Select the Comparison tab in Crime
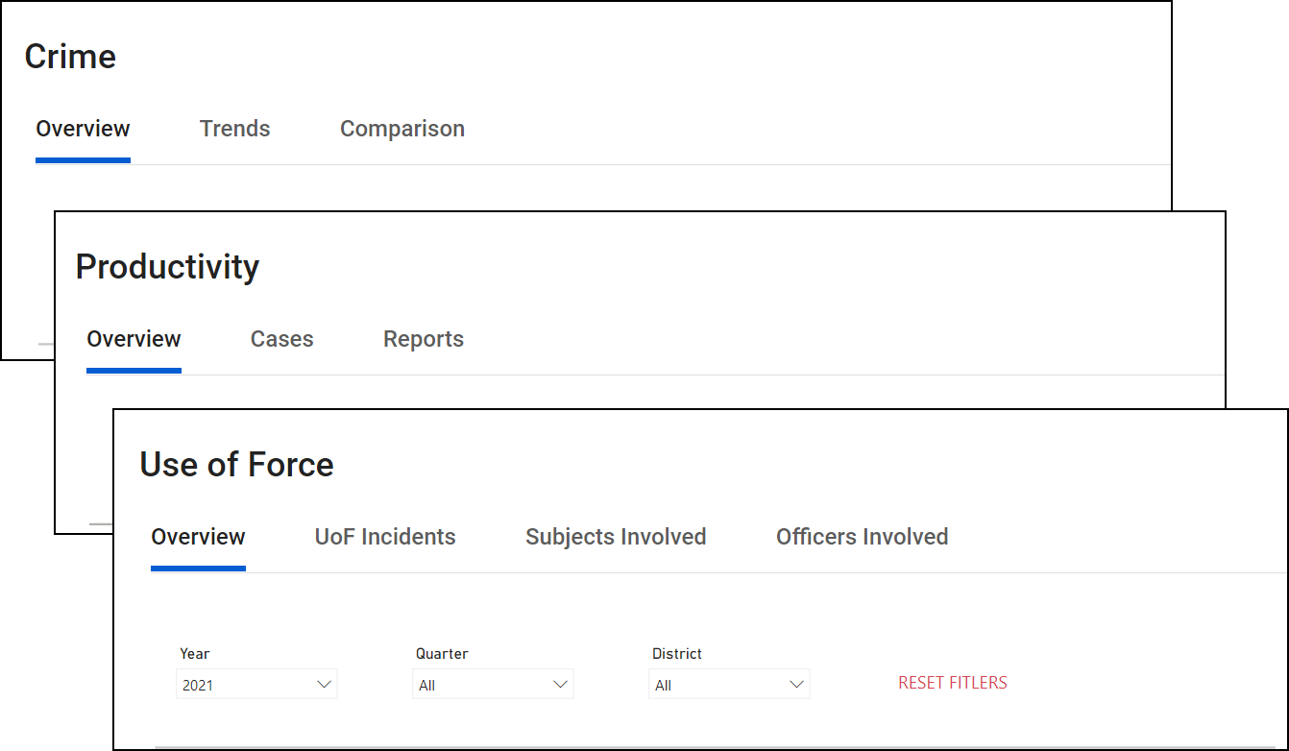 coord(401,129)
